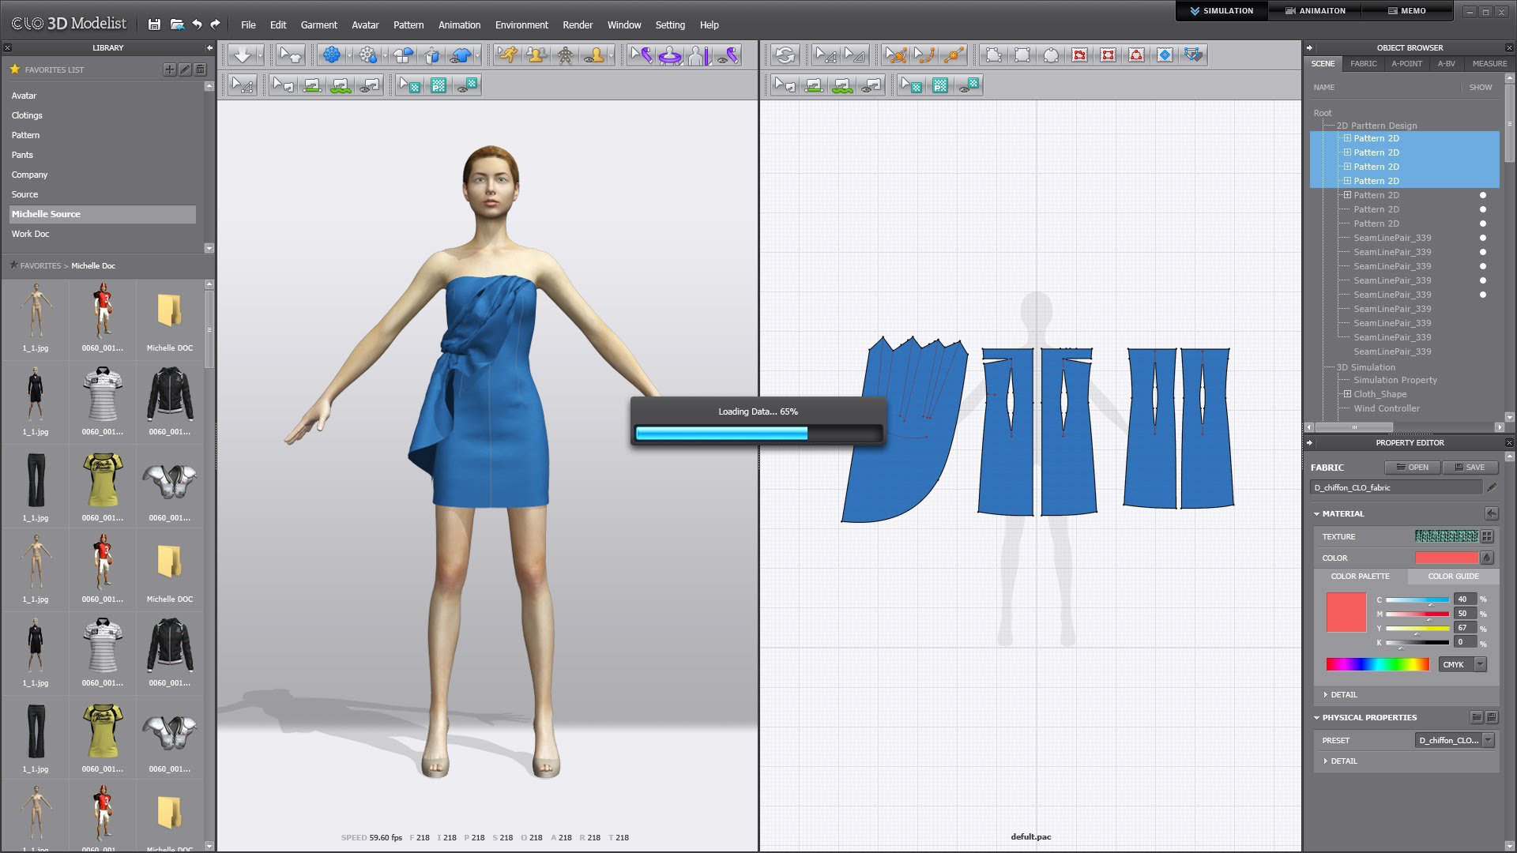Click the Open button in Property Editor
This screenshot has height=853, width=1517.
click(1413, 465)
